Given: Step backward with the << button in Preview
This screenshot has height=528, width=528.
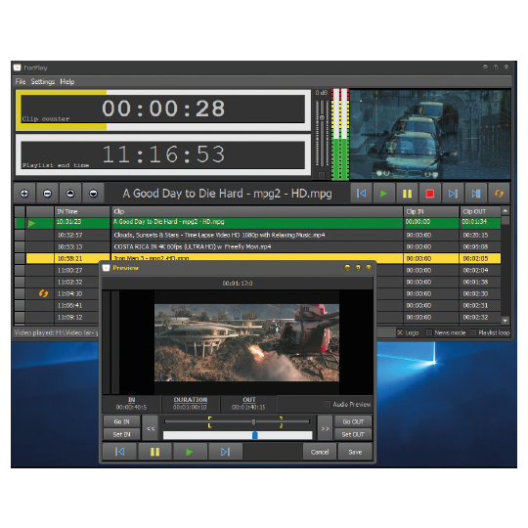Looking at the screenshot, I should [151, 428].
